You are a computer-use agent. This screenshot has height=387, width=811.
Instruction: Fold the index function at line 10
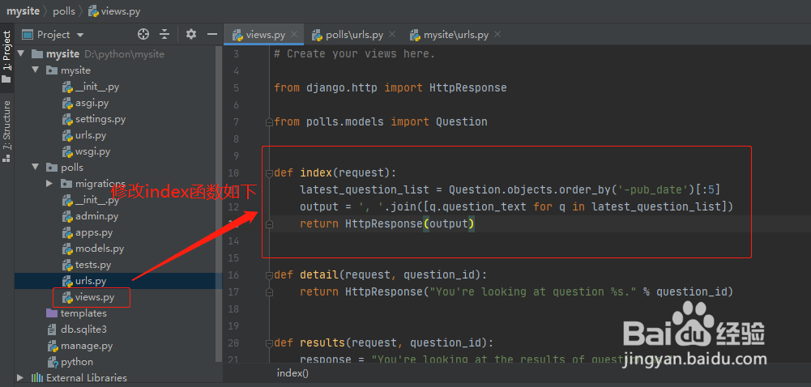click(268, 172)
